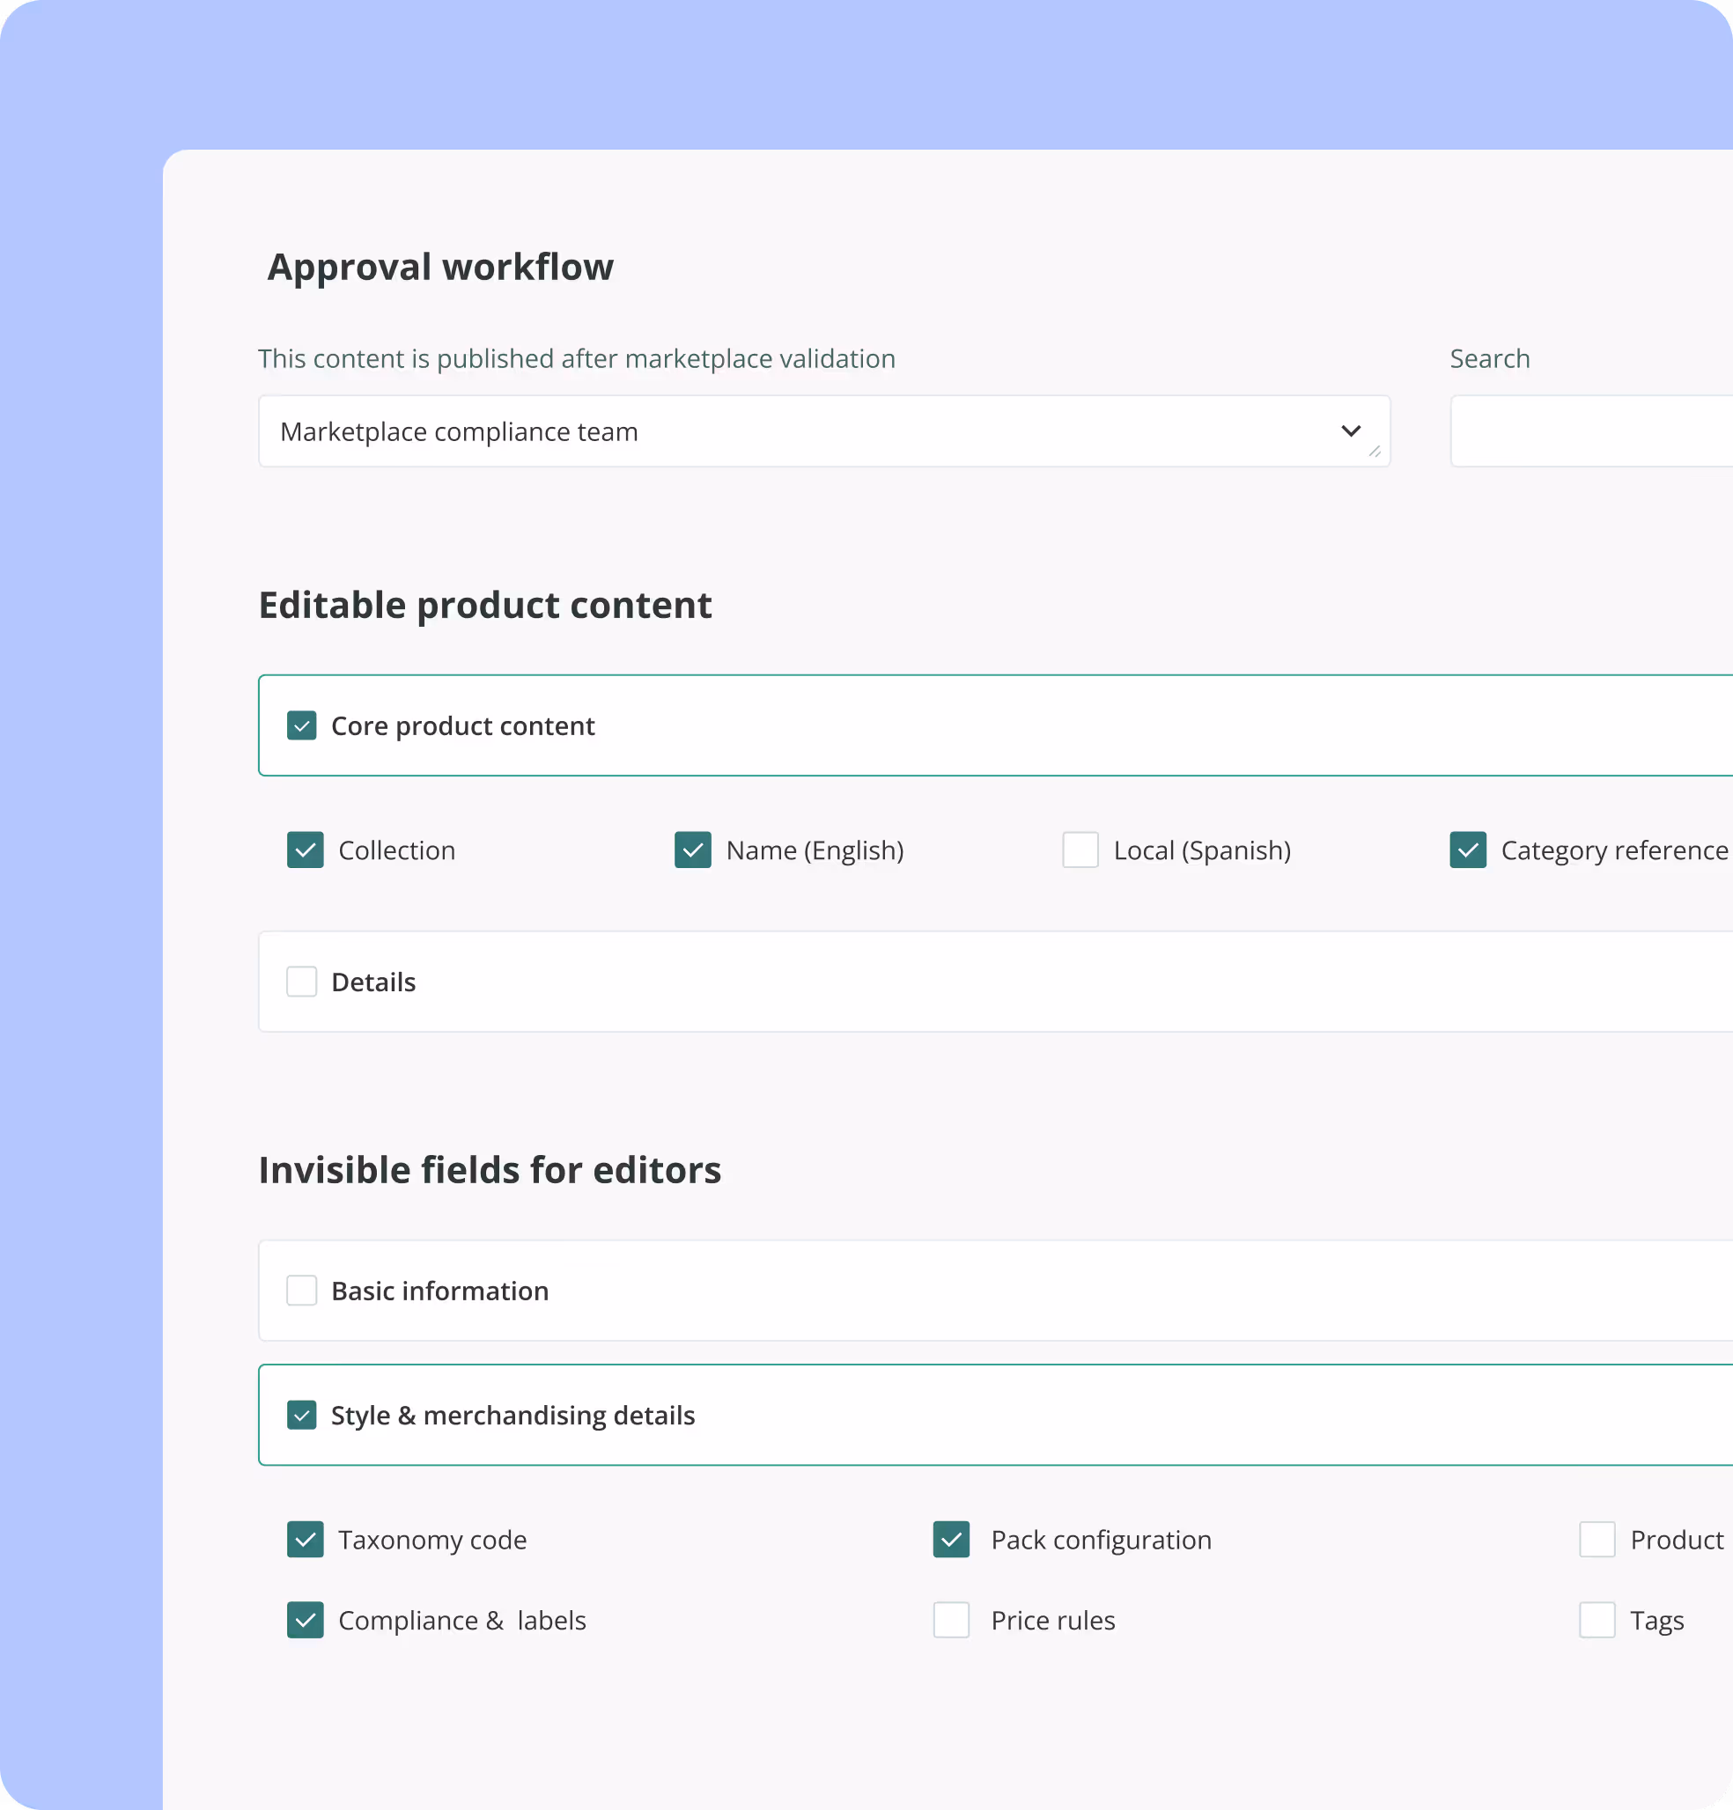The width and height of the screenshot is (1733, 1810).
Task: Uncheck the Core product content checkbox
Action: pos(301,725)
